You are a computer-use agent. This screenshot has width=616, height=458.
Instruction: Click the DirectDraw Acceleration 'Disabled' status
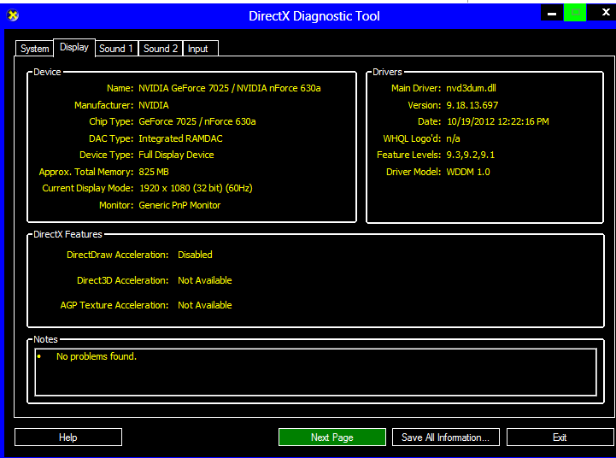click(x=195, y=255)
